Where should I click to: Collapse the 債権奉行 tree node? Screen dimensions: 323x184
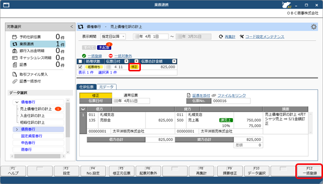[x=17, y=102]
